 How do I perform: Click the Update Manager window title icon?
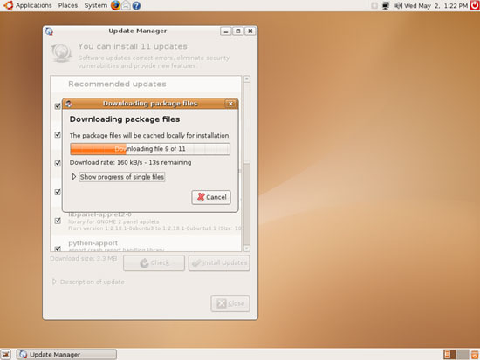pos(49,31)
